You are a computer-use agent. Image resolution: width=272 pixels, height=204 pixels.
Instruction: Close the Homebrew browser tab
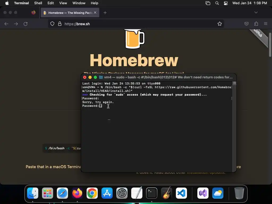pos(95,12)
